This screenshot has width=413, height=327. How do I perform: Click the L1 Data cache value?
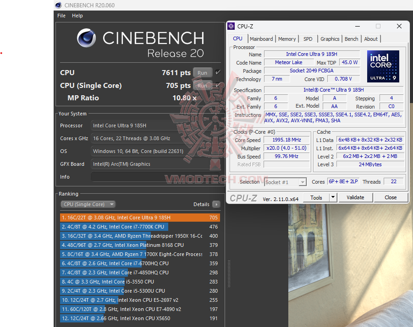pos(370,140)
